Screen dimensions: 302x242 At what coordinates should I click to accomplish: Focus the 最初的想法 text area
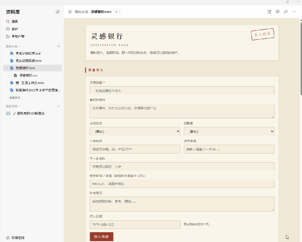[x=182, y=111]
